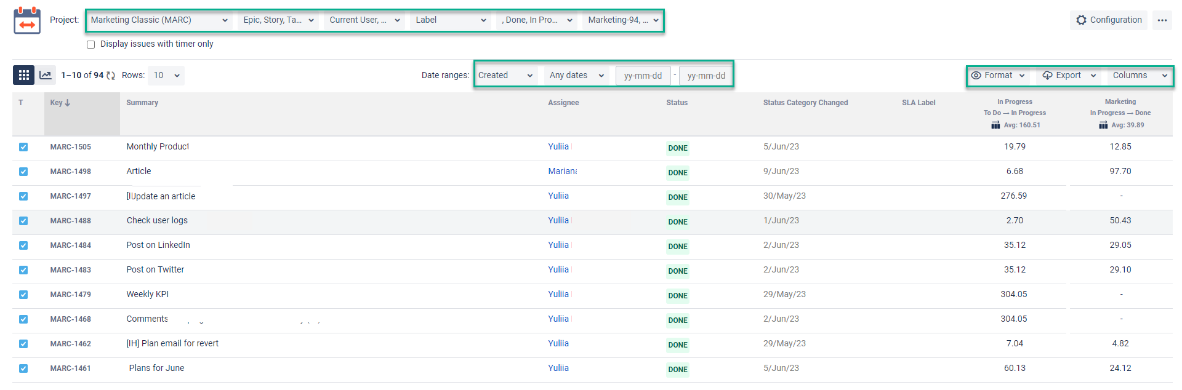Image resolution: width=1182 pixels, height=390 pixels.
Task: Uncheck the MARC-1484 row checkbox
Action: click(x=23, y=245)
